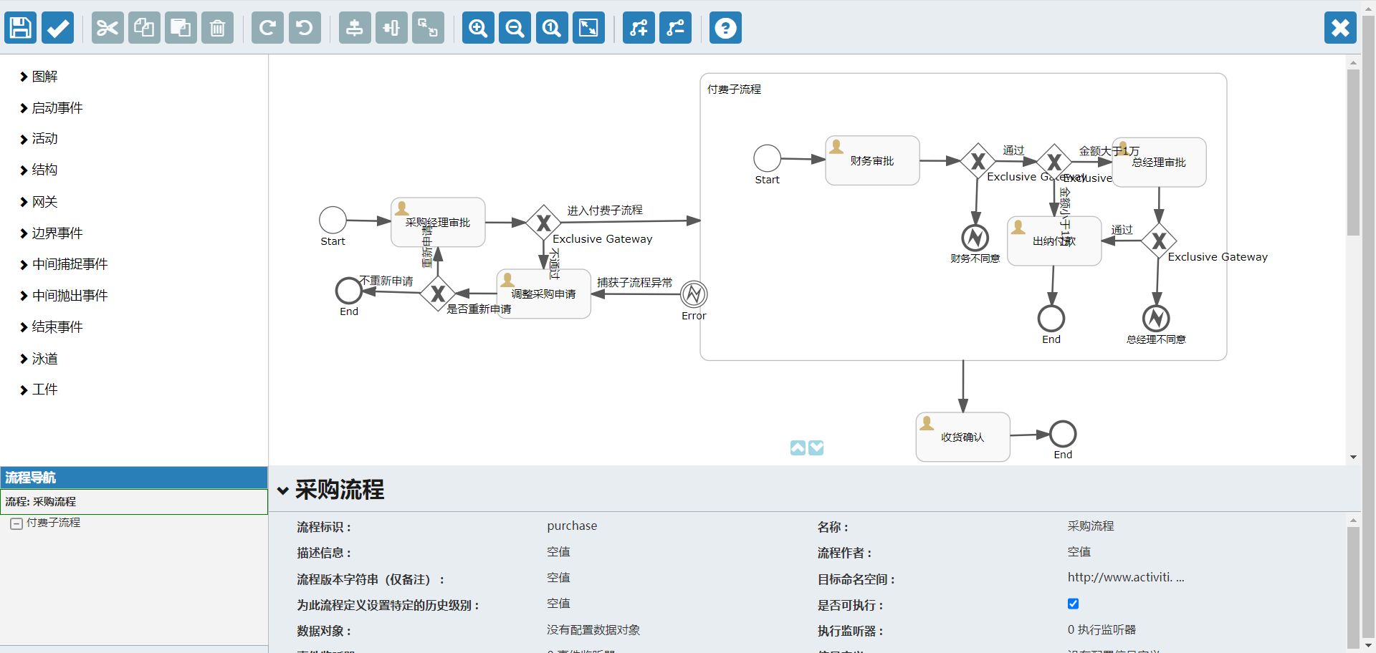Expand the 边界事件 palette group
This screenshot has height=653, width=1376.
tap(57, 233)
